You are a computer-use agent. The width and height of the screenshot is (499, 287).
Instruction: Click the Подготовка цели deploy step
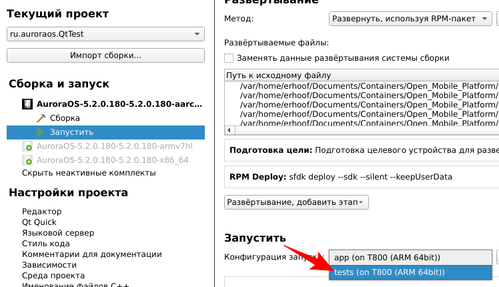click(x=362, y=150)
